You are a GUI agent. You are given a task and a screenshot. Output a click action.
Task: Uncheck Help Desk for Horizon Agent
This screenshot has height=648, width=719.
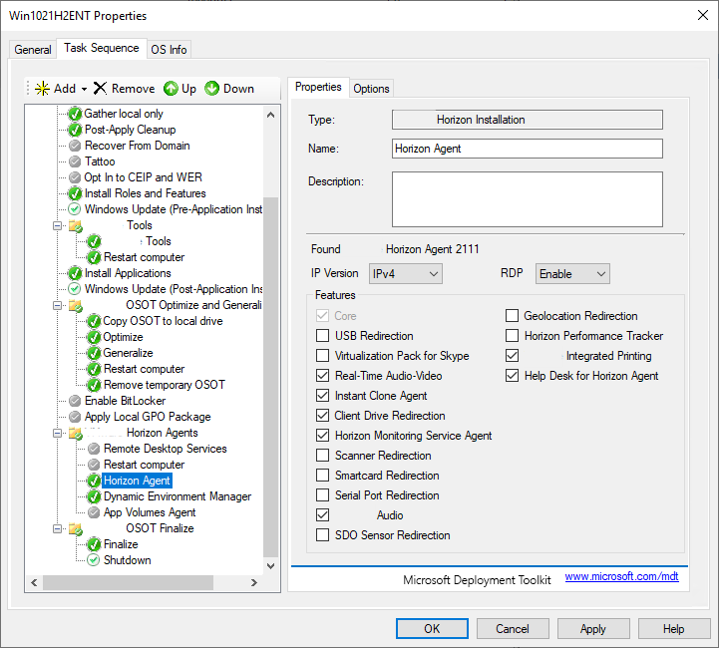(512, 375)
